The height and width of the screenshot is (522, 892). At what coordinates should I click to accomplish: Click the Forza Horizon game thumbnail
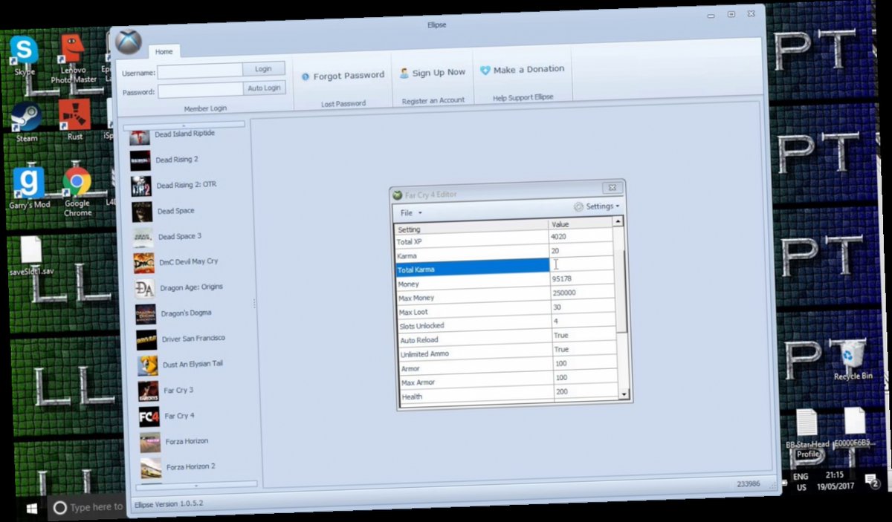[150, 443]
